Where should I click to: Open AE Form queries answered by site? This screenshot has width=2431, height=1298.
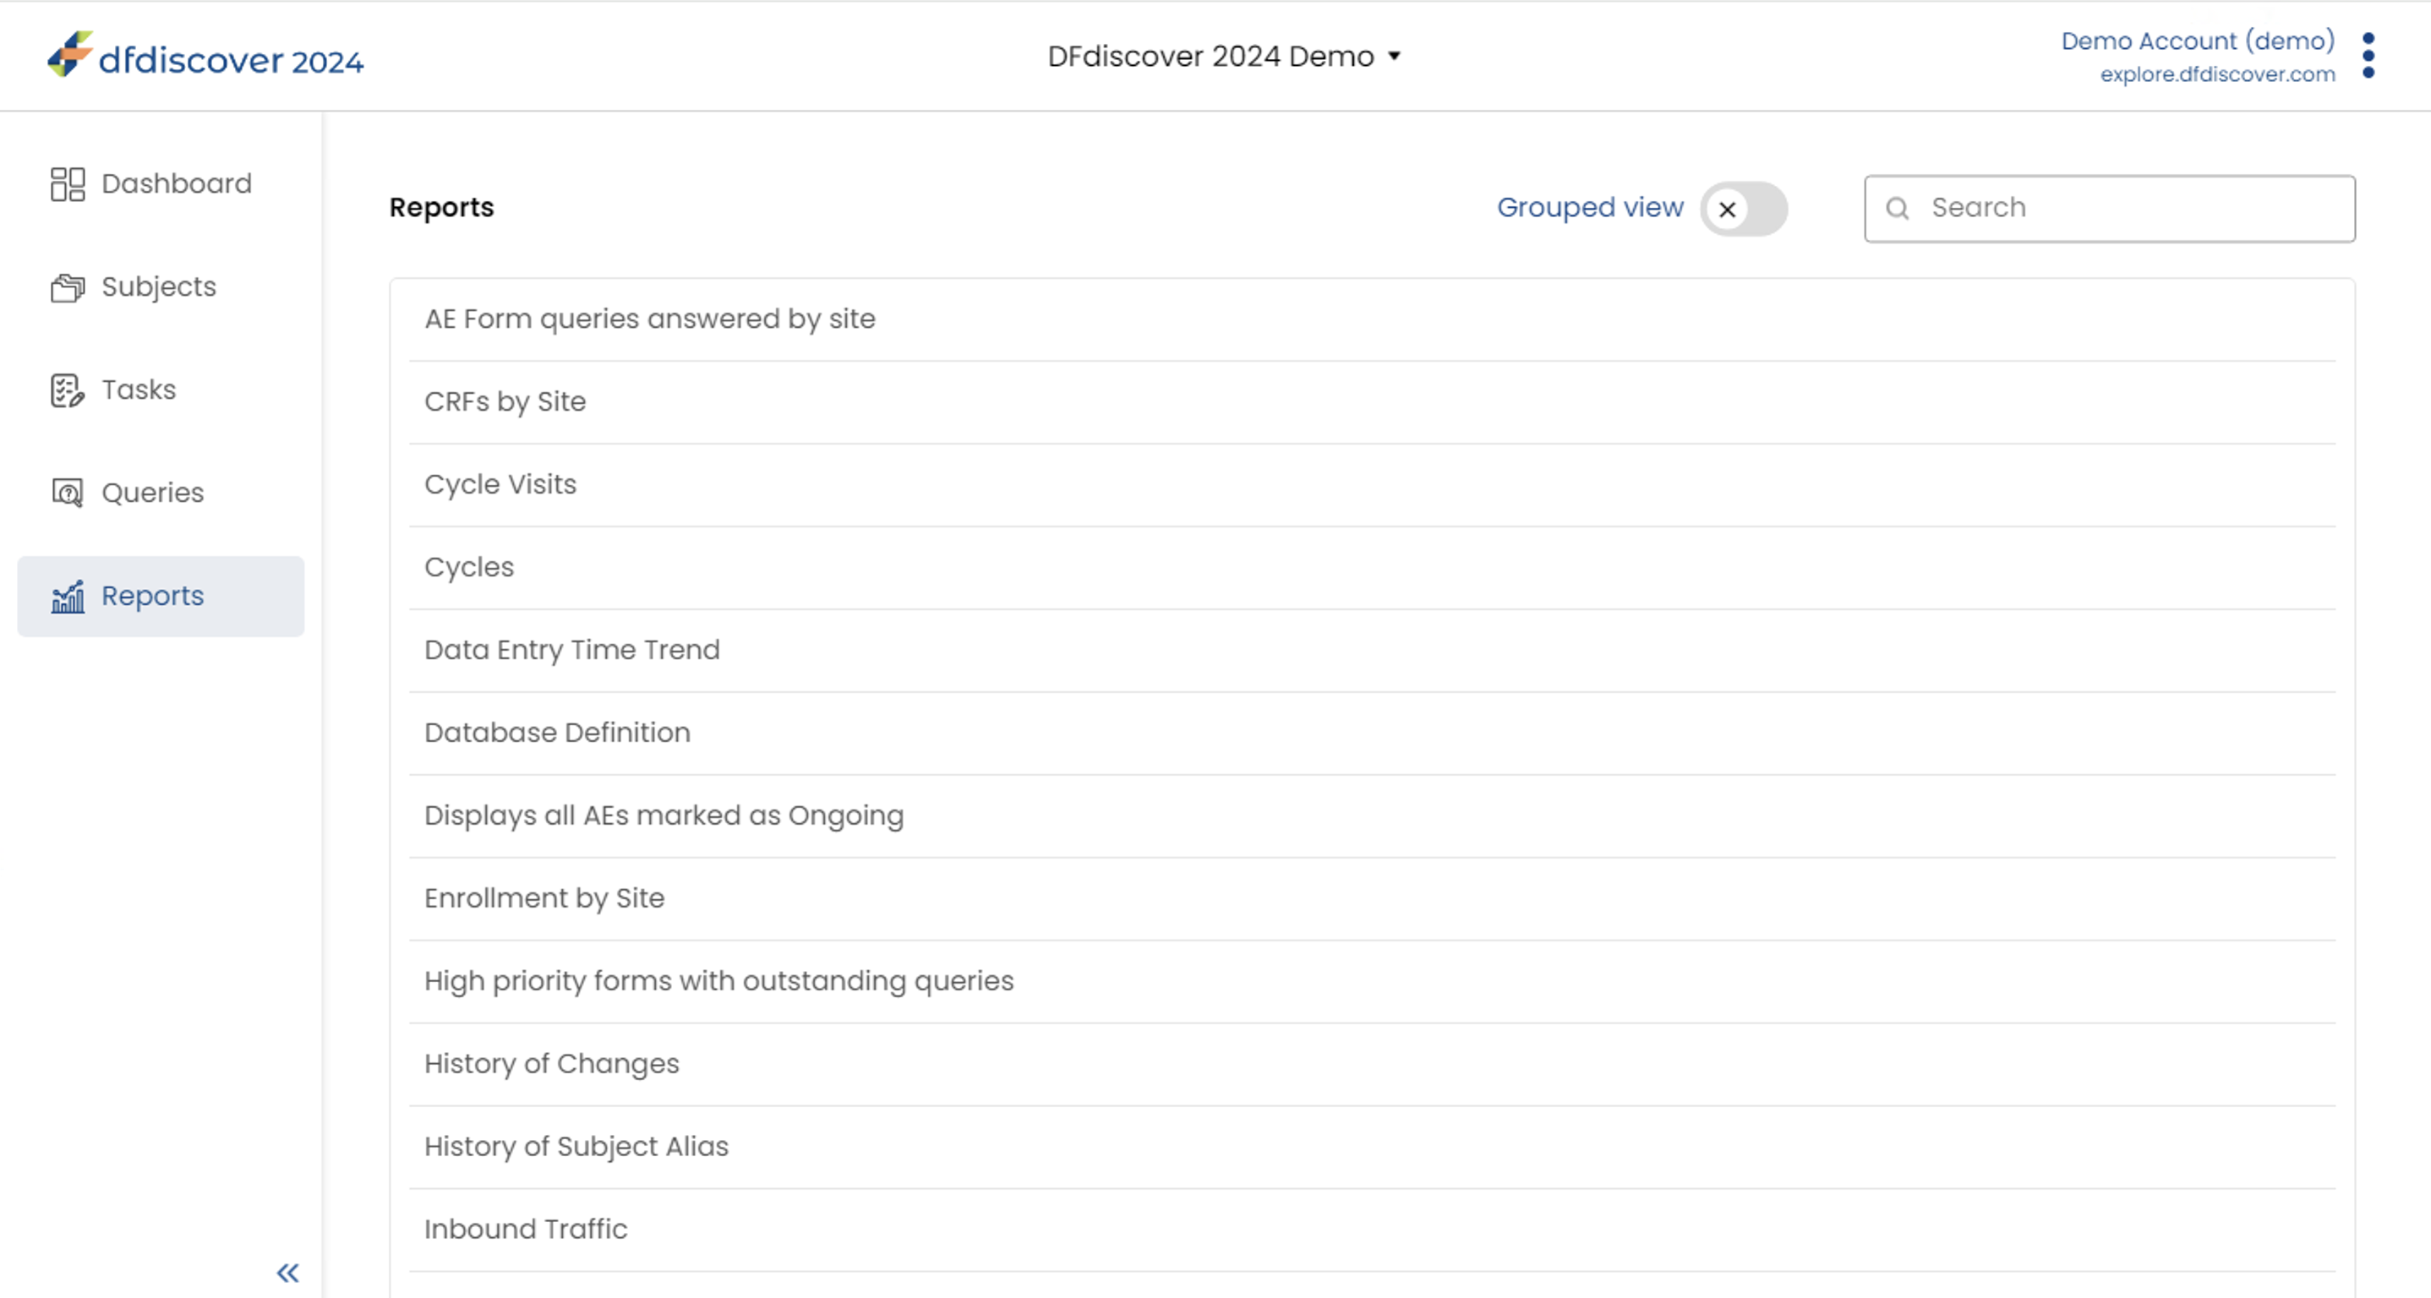tap(1372, 319)
